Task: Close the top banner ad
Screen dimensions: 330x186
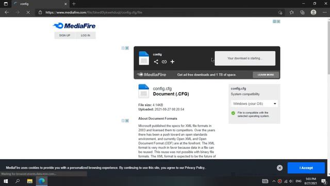Action: [278, 21]
